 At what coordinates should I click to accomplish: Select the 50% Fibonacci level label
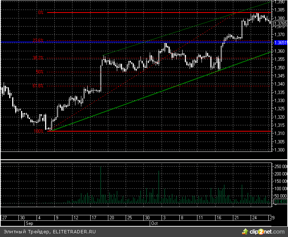click(x=40, y=72)
